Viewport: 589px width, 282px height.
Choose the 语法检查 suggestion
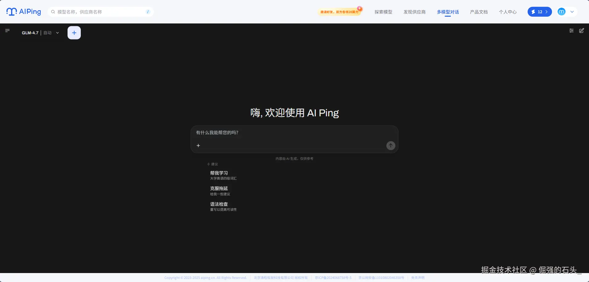(x=223, y=206)
